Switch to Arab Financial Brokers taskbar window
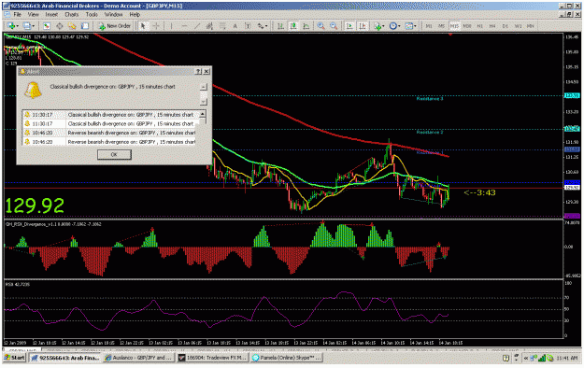Image resolution: width=584 pixels, height=368 pixels. point(65,358)
